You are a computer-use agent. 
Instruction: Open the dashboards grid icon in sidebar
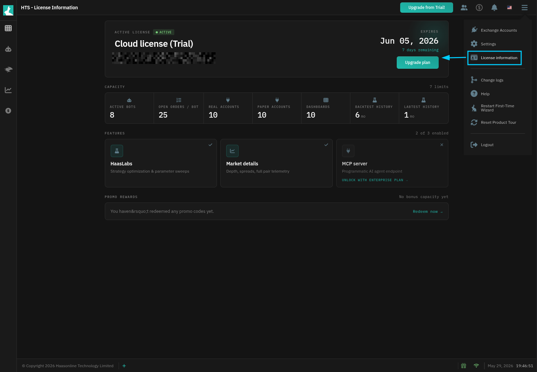pyautogui.click(x=8, y=28)
